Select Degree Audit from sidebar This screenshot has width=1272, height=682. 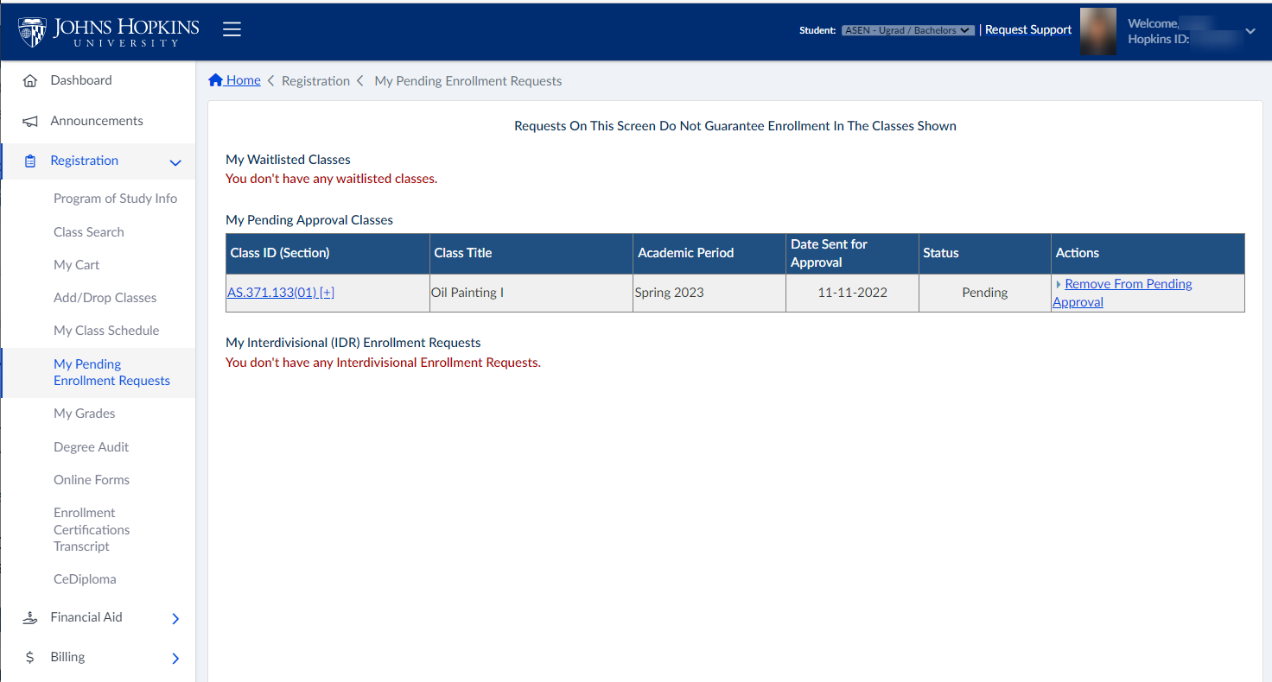pos(92,447)
